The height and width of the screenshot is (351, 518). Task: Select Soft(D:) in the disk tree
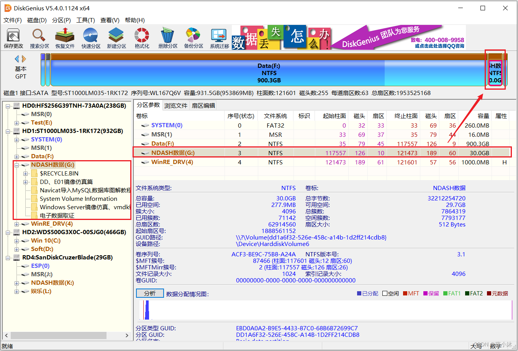tap(42, 249)
